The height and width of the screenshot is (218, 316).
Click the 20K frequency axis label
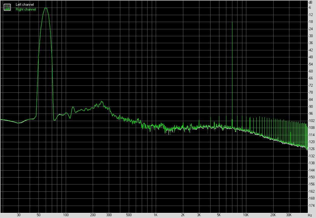point(273,215)
